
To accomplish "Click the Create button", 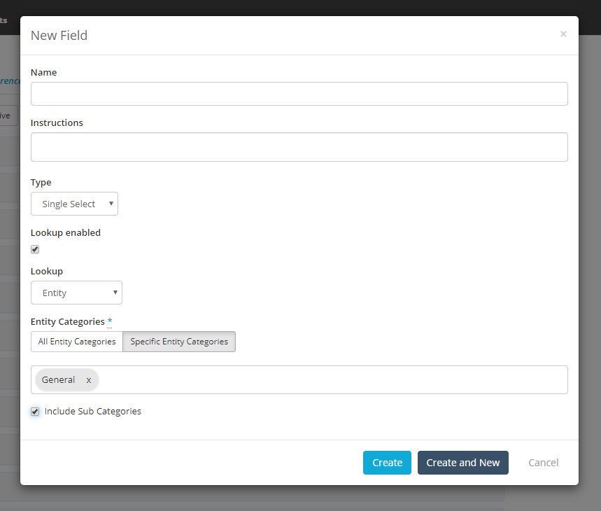I will 387,463.
